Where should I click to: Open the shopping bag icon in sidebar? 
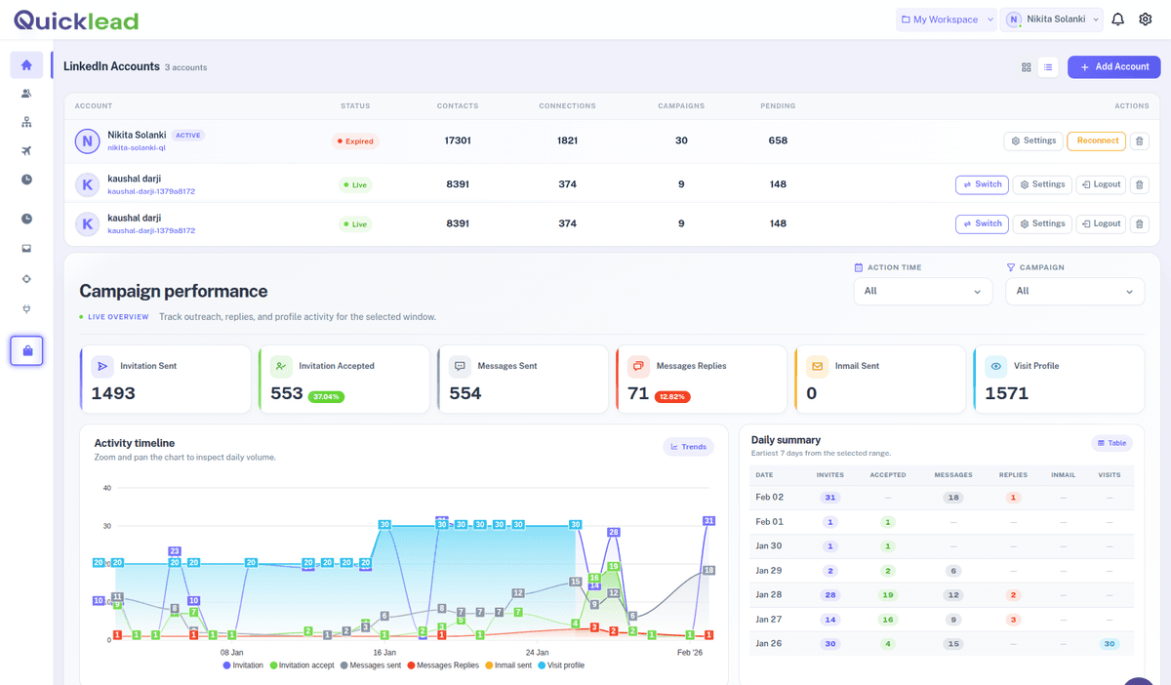[27, 350]
